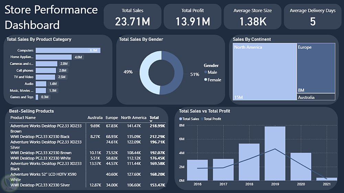Select Adventure Works 52" LCD HDTV row
Image resolution: width=344 pixels, height=193 pixels.
point(88,177)
